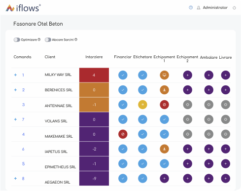Click the Intarziere column header
Viewport: 241px width, 191px height.
click(94, 57)
